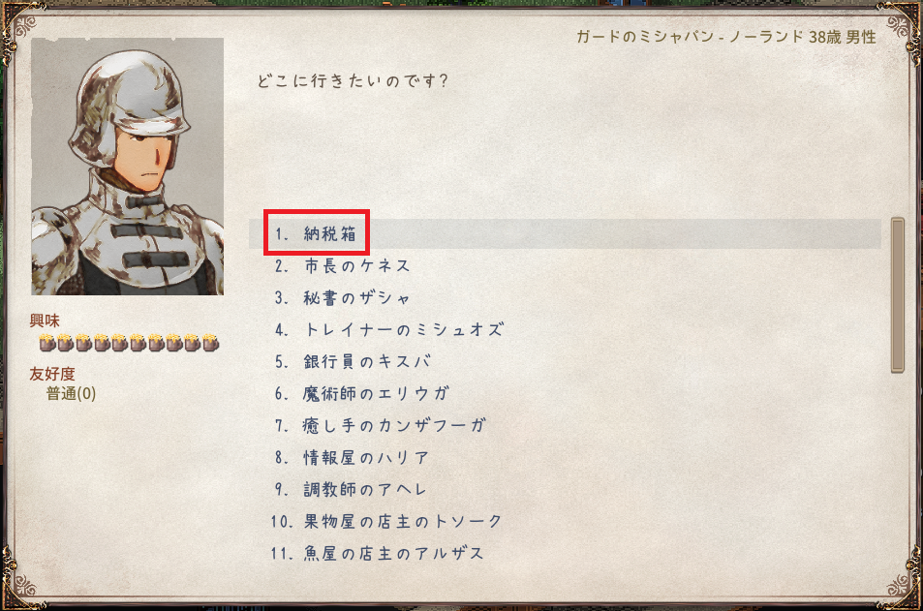Click the last beer mug interest icon
The width and height of the screenshot is (923, 611).
211,342
